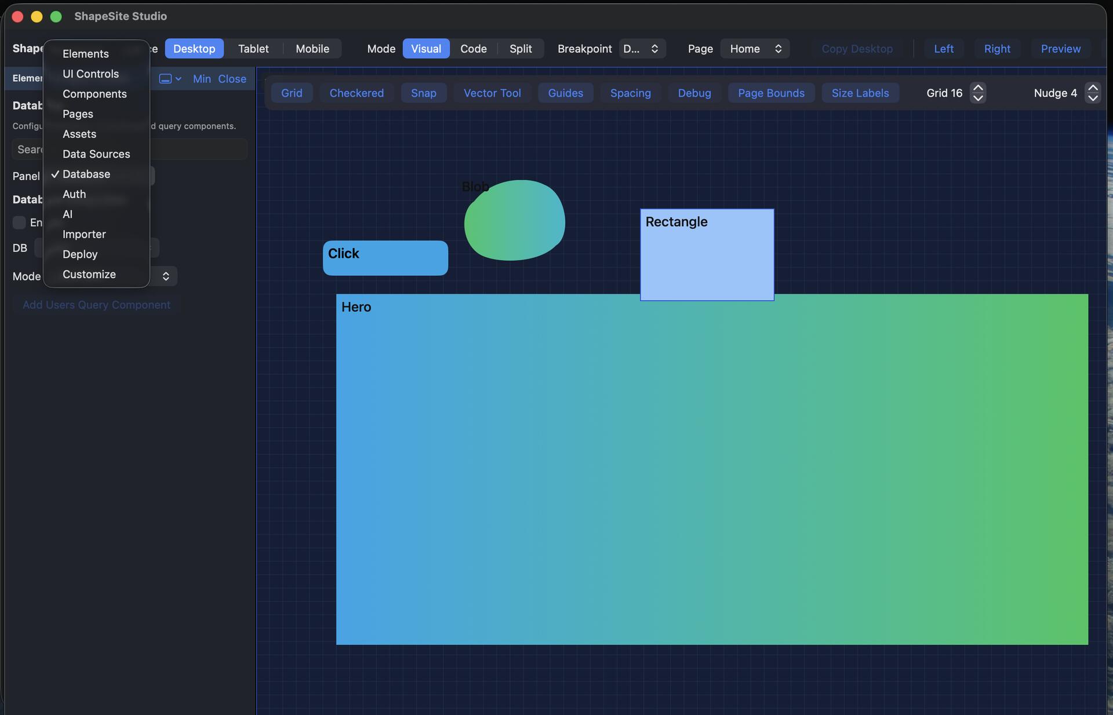Toggle the Checkered canvas background
1113x715 pixels.
(x=357, y=93)
